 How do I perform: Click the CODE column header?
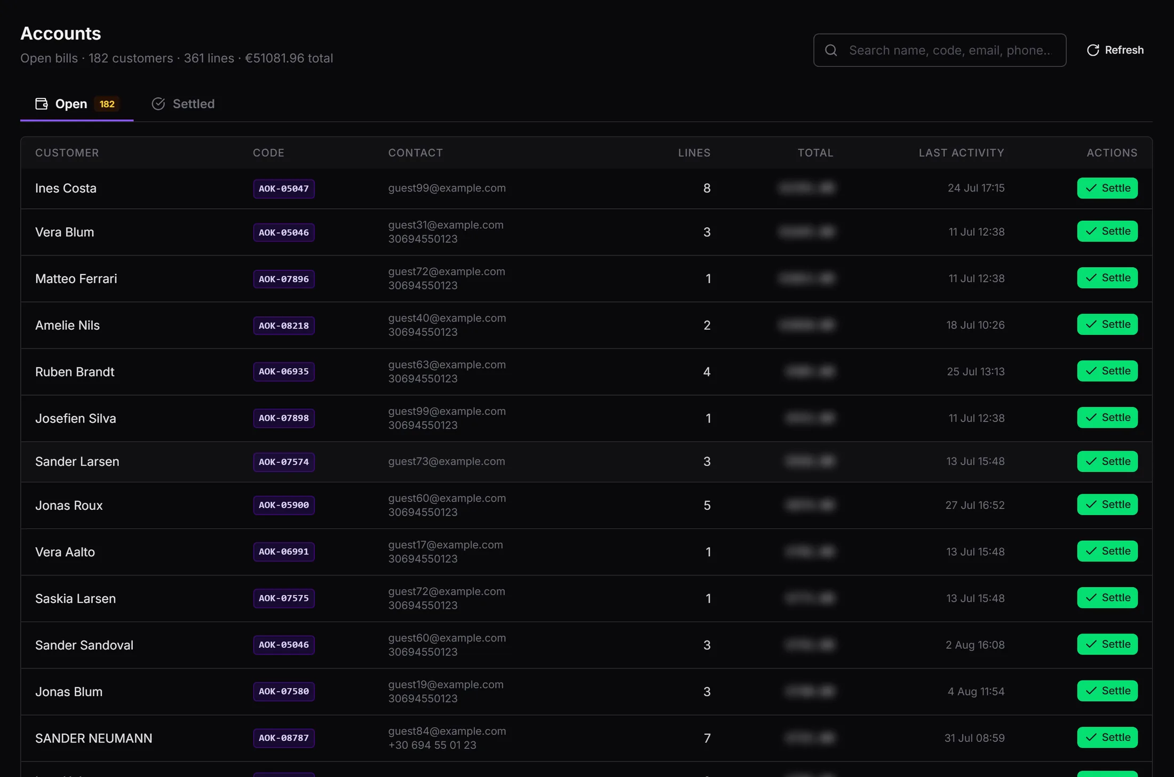[268, 153]
